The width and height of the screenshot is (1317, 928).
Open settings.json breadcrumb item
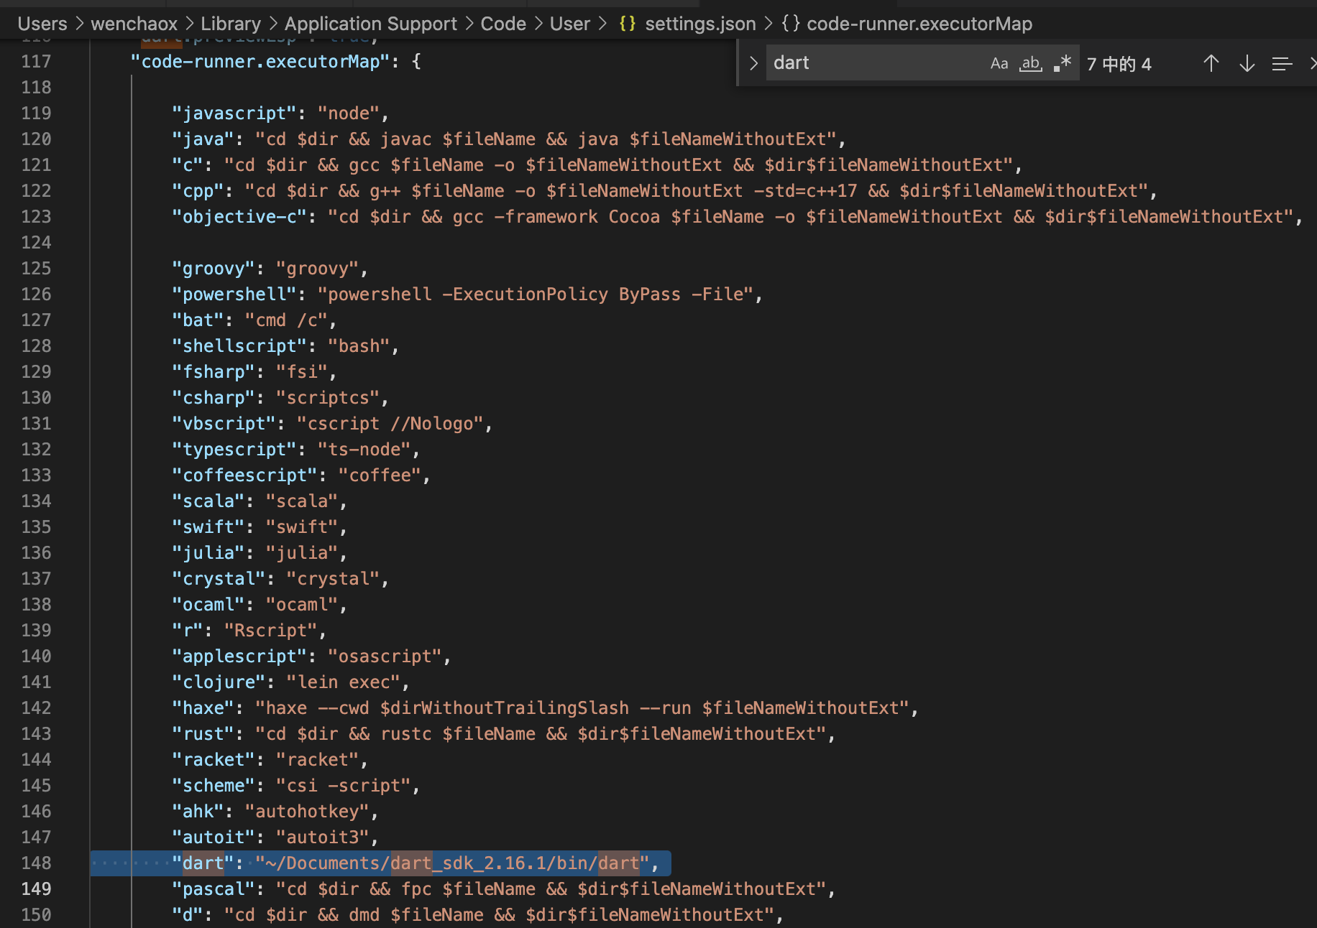[687, 24]
